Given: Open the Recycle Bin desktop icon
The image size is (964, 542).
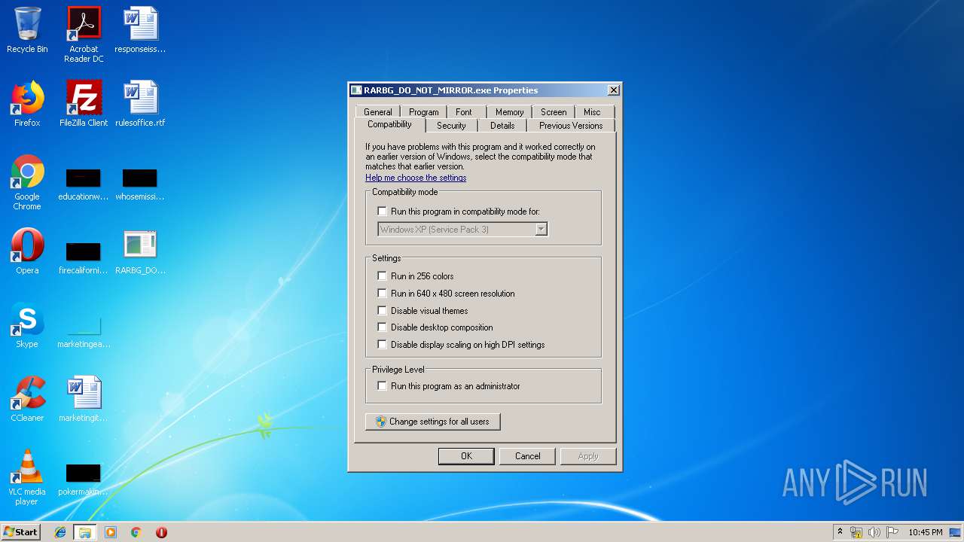Looking at the screenshot, I should coord(27,30).
